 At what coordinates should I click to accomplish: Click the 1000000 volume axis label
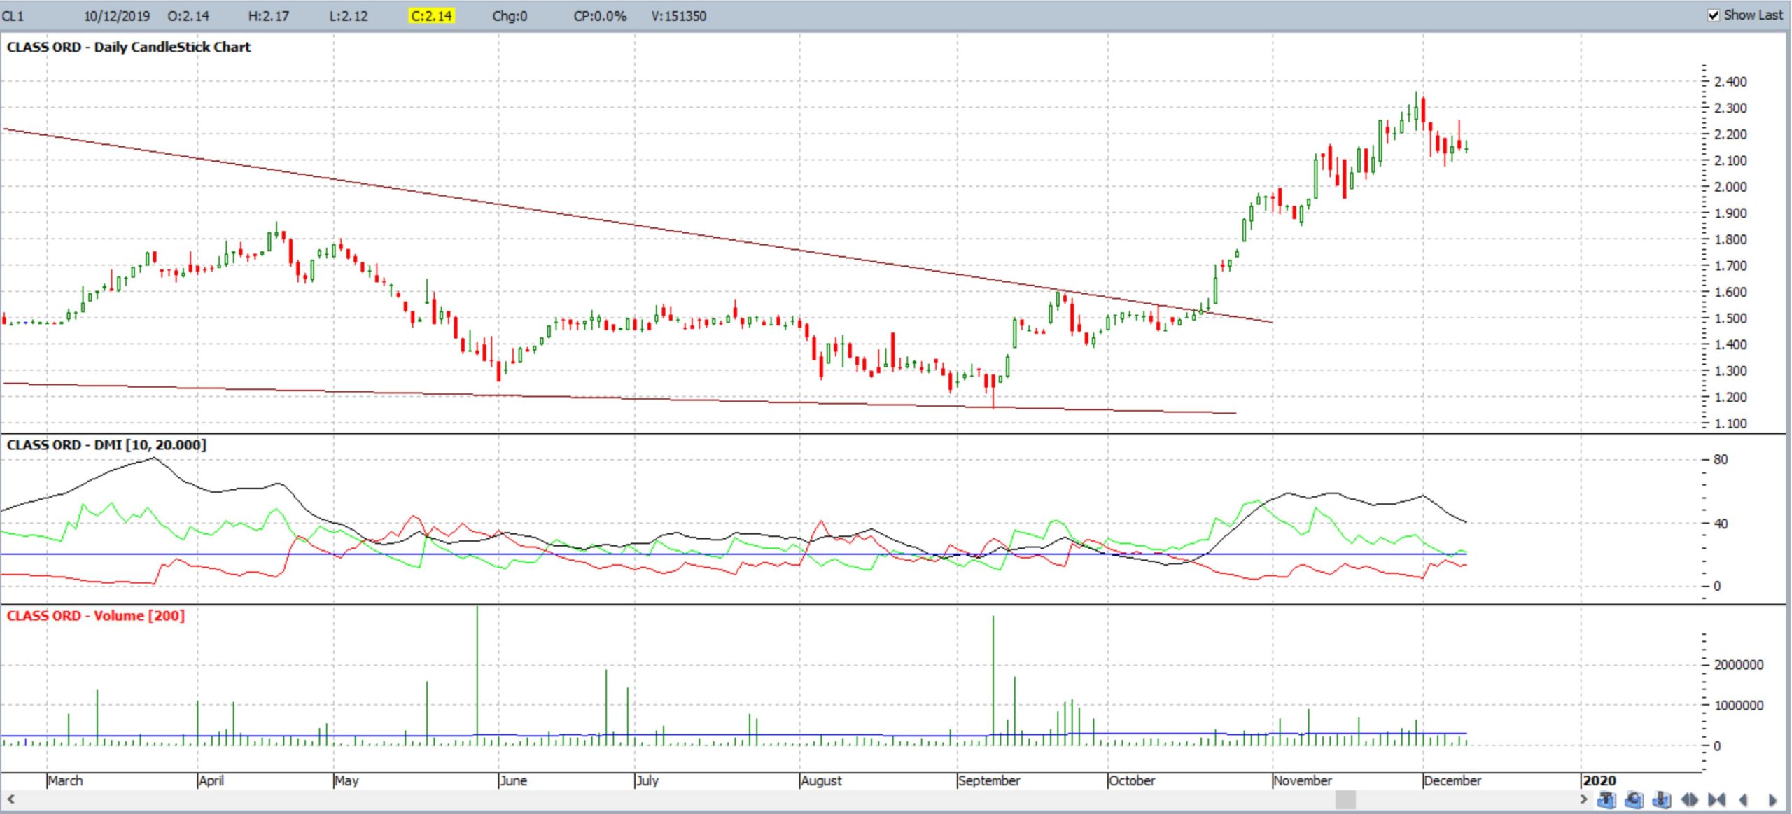(x=1739, y=705)
